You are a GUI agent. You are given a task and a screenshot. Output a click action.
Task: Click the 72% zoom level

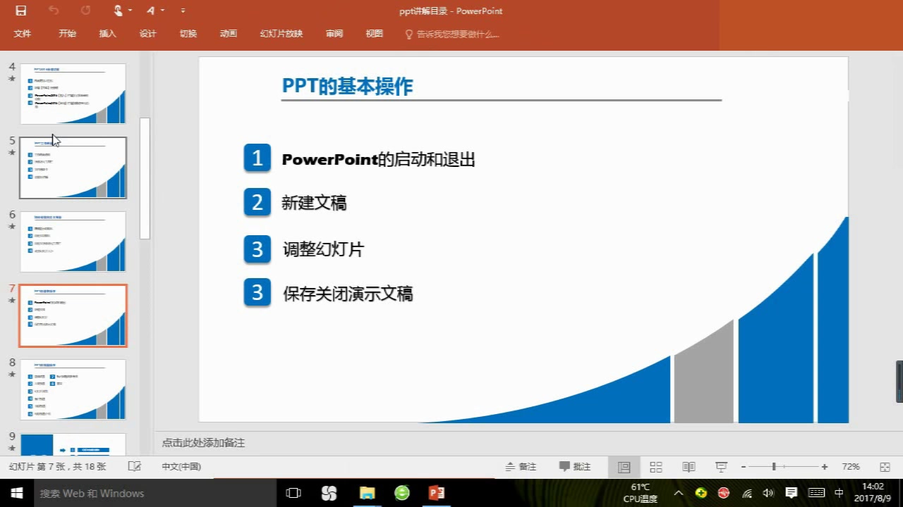click(851, 467)
